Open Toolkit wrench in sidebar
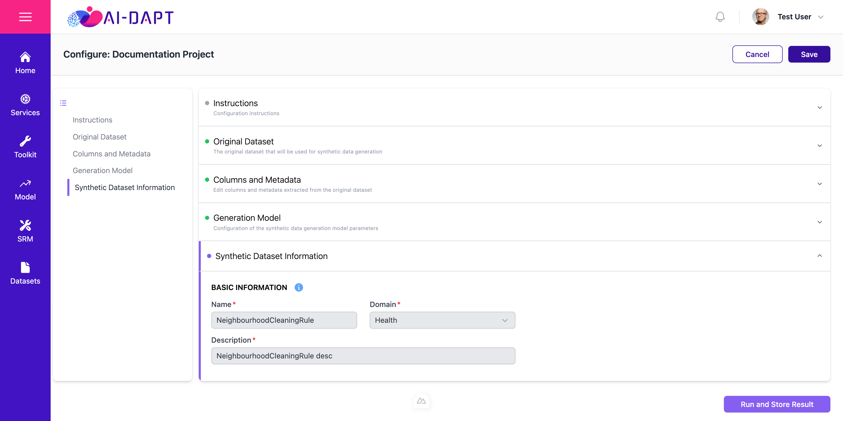Screen dimensions: 843x421 [x=25, y=147]
